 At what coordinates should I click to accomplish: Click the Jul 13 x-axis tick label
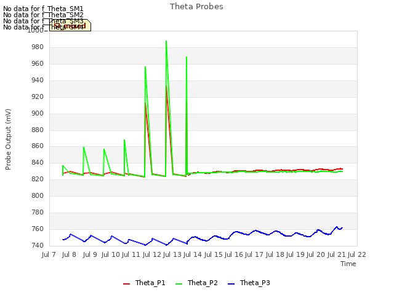pos(172,255)
